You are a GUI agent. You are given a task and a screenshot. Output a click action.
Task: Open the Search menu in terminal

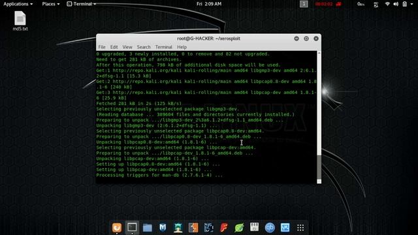[144, 47]
